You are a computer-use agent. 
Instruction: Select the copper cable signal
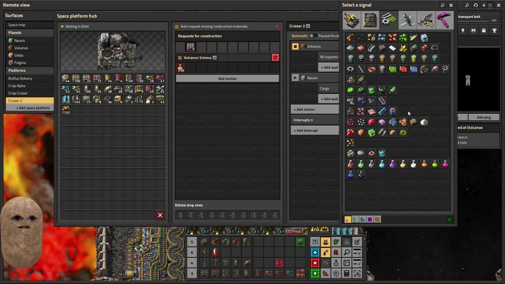(x=372, y=69)
